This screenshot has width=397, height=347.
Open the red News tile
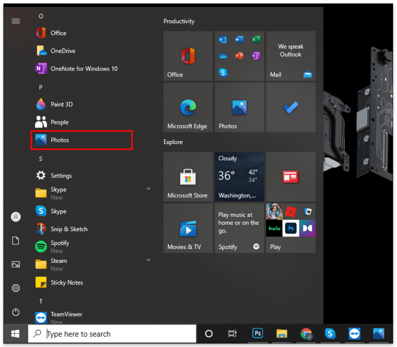pos(291,177)
